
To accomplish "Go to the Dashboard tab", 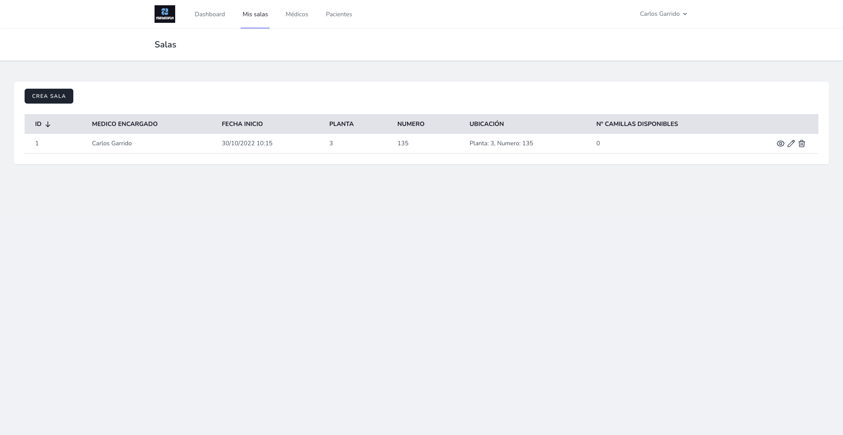I will tap(209, 14).
